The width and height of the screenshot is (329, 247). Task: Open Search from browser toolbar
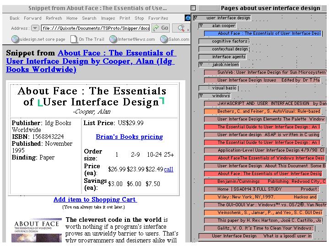[89, 18]
